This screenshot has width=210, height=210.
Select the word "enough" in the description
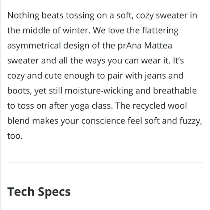pos(79,76)
